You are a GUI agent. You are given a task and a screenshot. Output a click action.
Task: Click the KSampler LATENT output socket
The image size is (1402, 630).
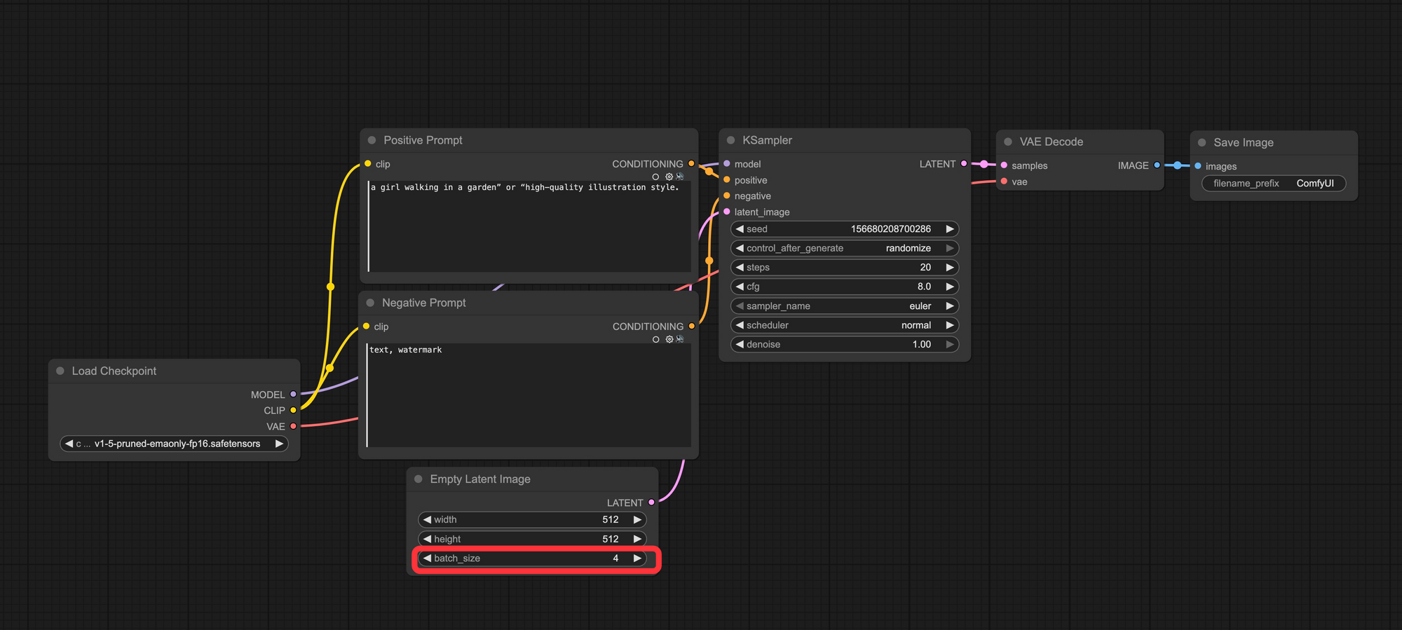(964, 164)
